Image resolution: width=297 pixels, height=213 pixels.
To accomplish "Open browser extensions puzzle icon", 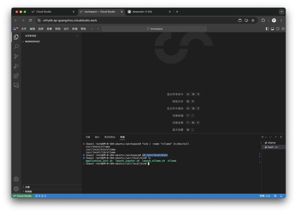I will pyautogui.click(x=263, y=21).
